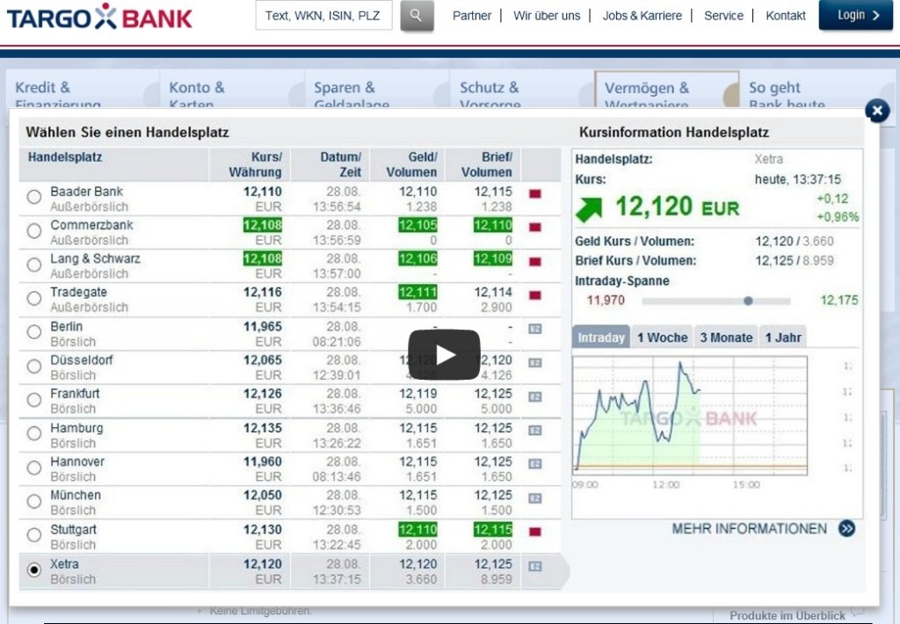Open the Service link
This screenshot has width=900, height=624.
click(x=723, y=16)
